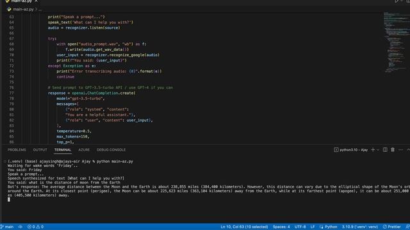This screenshot has width=410, height=230.
Task: Click the "Bot's response" terminal output line
Action: click(x=209, y=187)
